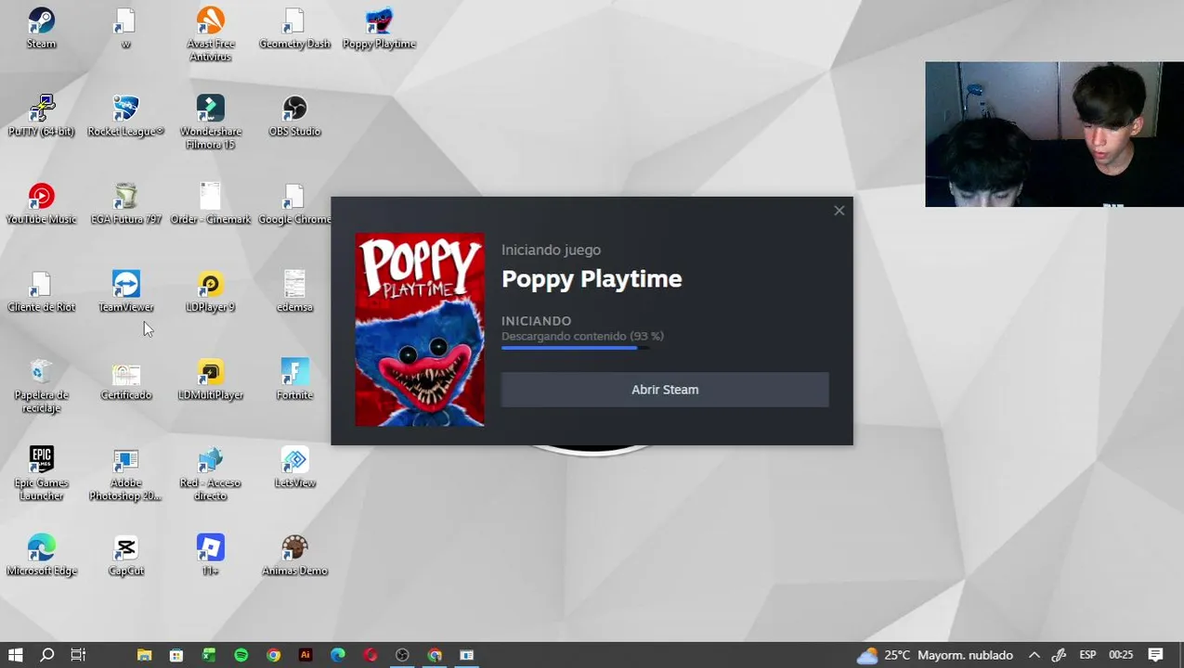The width and height of the screenshot is (1184, 668).
Task: Open Spotify from the taskbar
Action: (x=241, y=655)
